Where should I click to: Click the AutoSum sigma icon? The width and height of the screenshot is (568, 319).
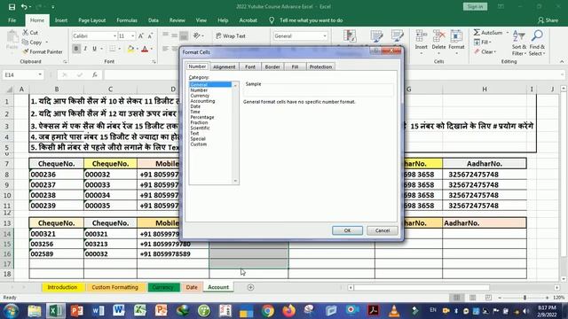[x=477, y=33]
